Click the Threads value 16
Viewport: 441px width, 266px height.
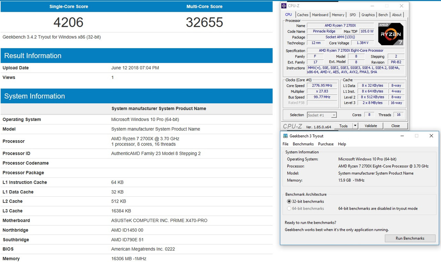(399, 115)
